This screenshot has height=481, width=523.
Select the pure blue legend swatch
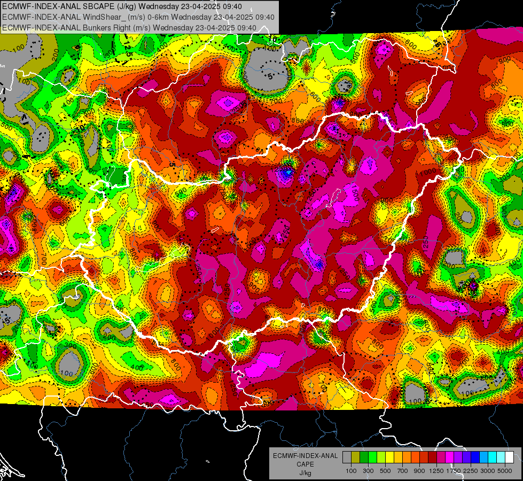(475, 457)
